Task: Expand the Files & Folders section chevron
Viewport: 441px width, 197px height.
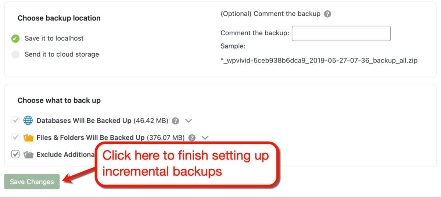Action: click(205, 138)
